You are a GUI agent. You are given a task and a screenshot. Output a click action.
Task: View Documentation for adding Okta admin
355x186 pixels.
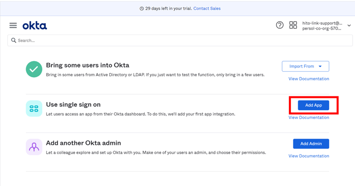(x=309, y=156)
